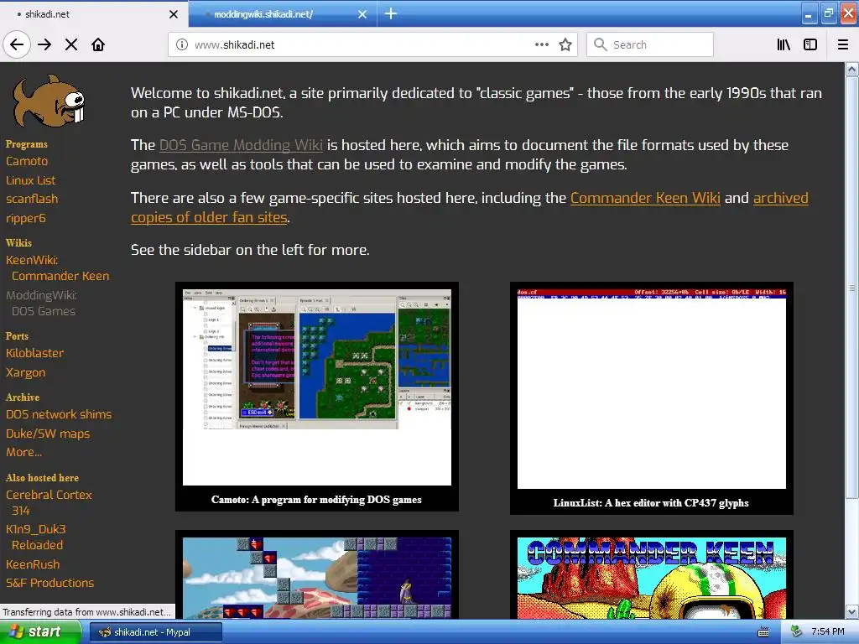Follow the Commander Keen Wiki text link
The image size is (859, 644).
(x=645, y=198)
